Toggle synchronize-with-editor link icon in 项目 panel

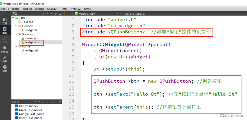tap(51, 14)
